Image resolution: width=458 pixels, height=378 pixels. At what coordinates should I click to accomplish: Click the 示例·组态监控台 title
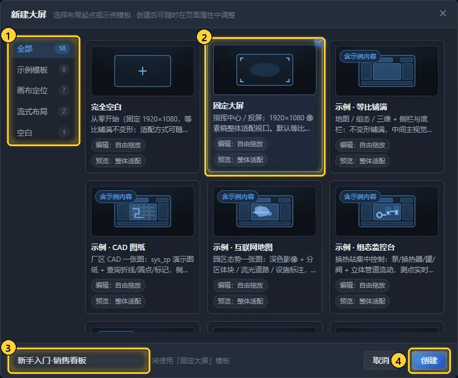365,247
